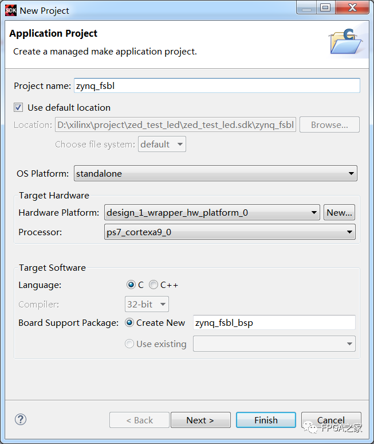Select Create New BSP option
This screenshot has height=444, width=374.
pos(129,322)
